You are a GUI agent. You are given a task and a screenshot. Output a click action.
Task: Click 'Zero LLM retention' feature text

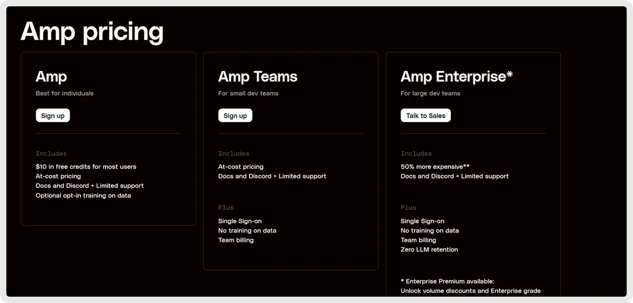pyautogui.click(x=429, y=250)
